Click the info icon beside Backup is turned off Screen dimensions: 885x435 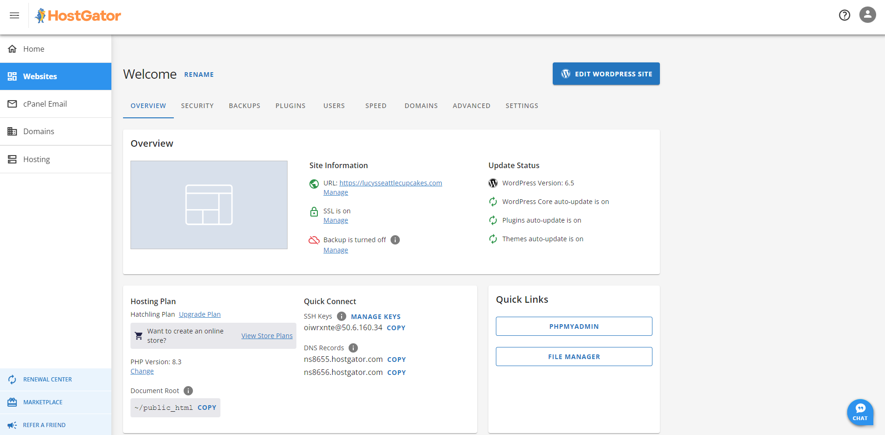(x=395, y=240)
